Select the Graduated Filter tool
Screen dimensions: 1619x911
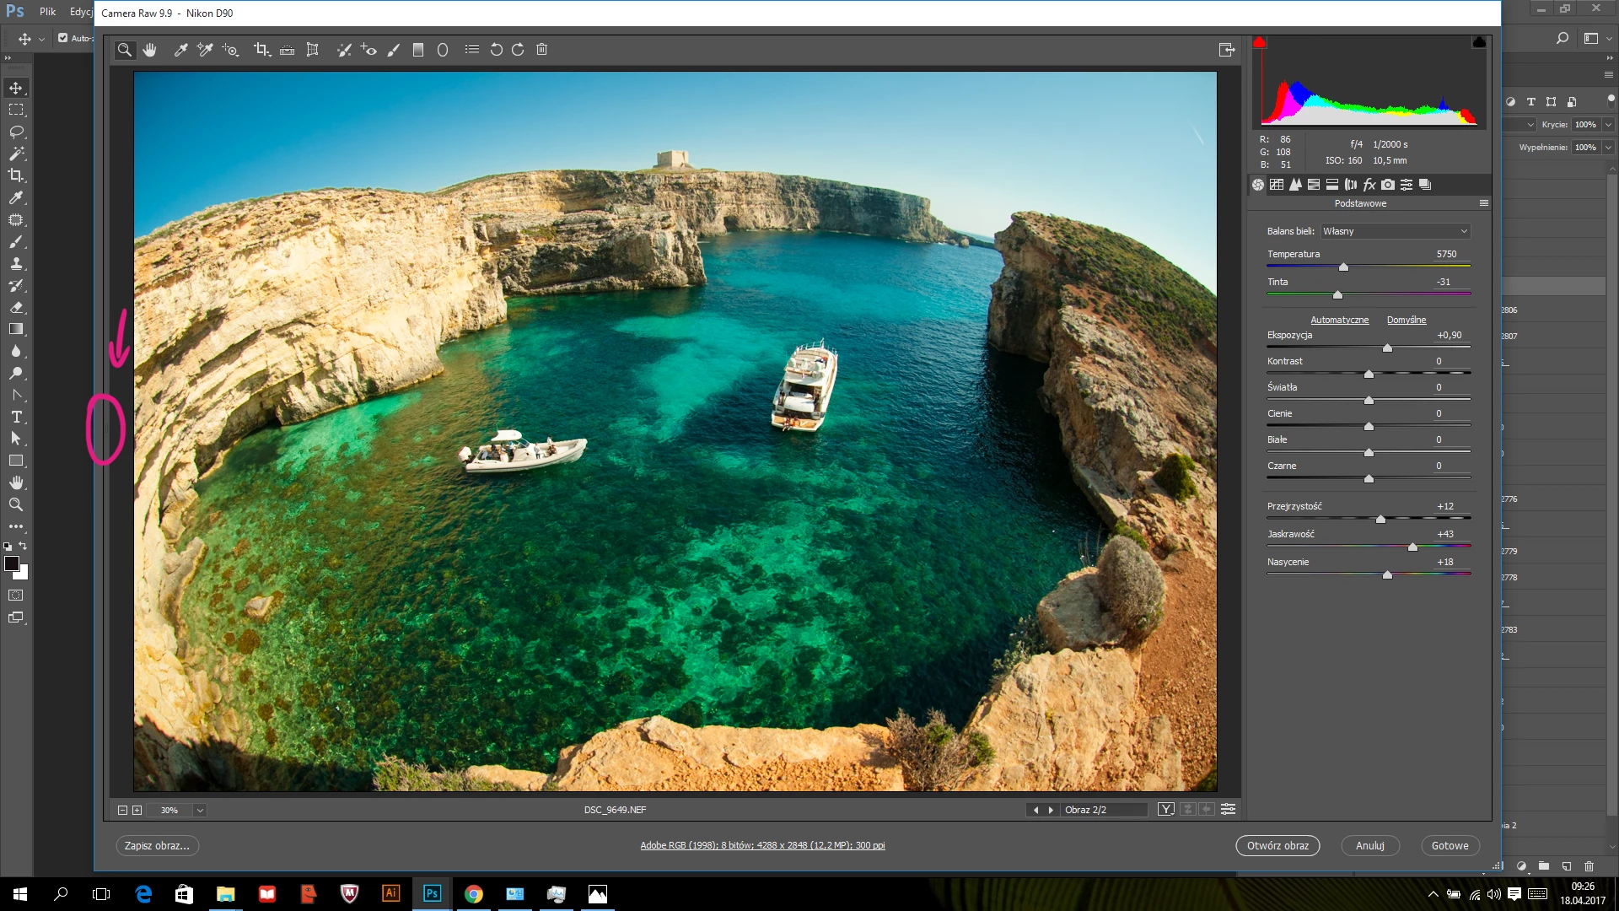417,50
